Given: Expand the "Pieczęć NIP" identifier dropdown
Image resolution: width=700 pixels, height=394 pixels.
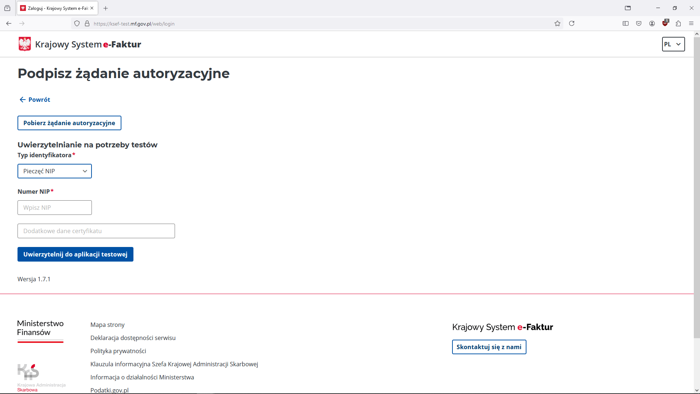Looking at the screenshot, I should click(x=54, y=171).
